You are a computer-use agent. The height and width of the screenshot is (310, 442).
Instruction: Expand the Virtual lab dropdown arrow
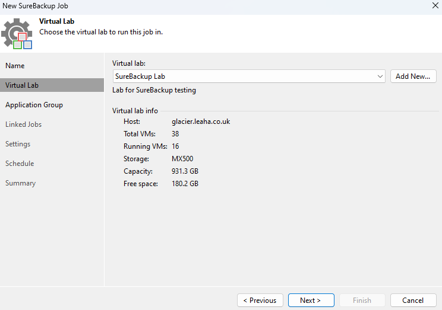point(380,76)
